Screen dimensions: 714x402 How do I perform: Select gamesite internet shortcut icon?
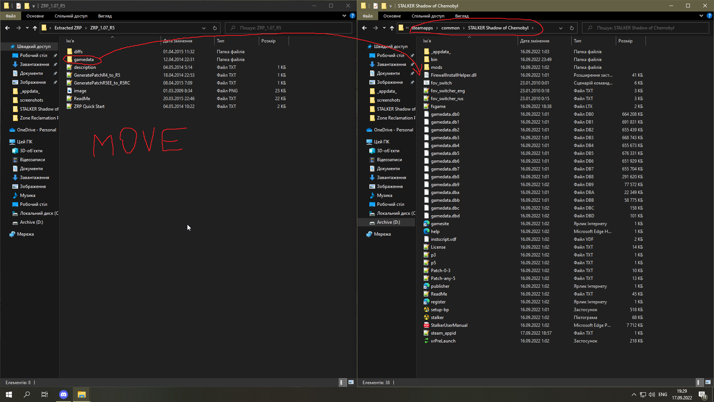427,224
